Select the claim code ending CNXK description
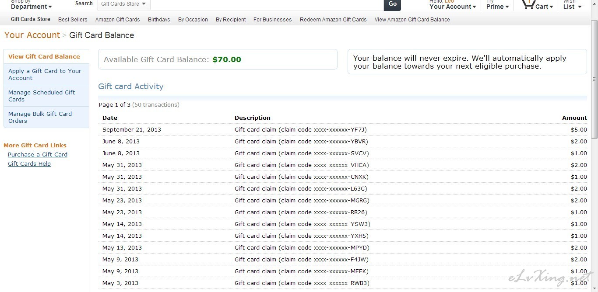 coord(302,177)
